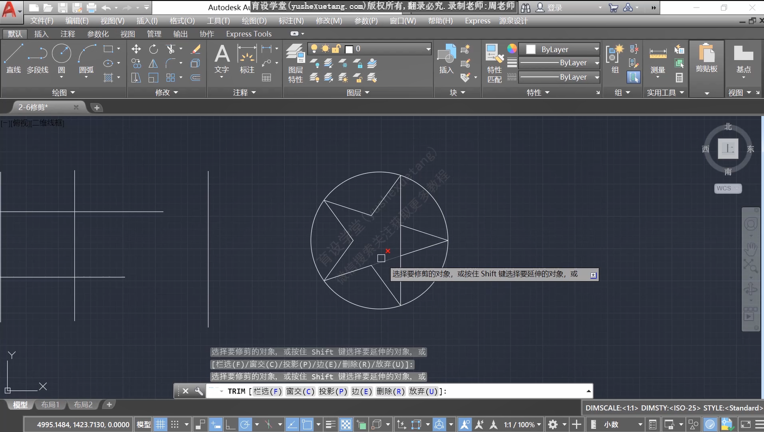The image size is (764, 432).
Task: Toggle transparency display in status bar
Action: tap(346, 424)
